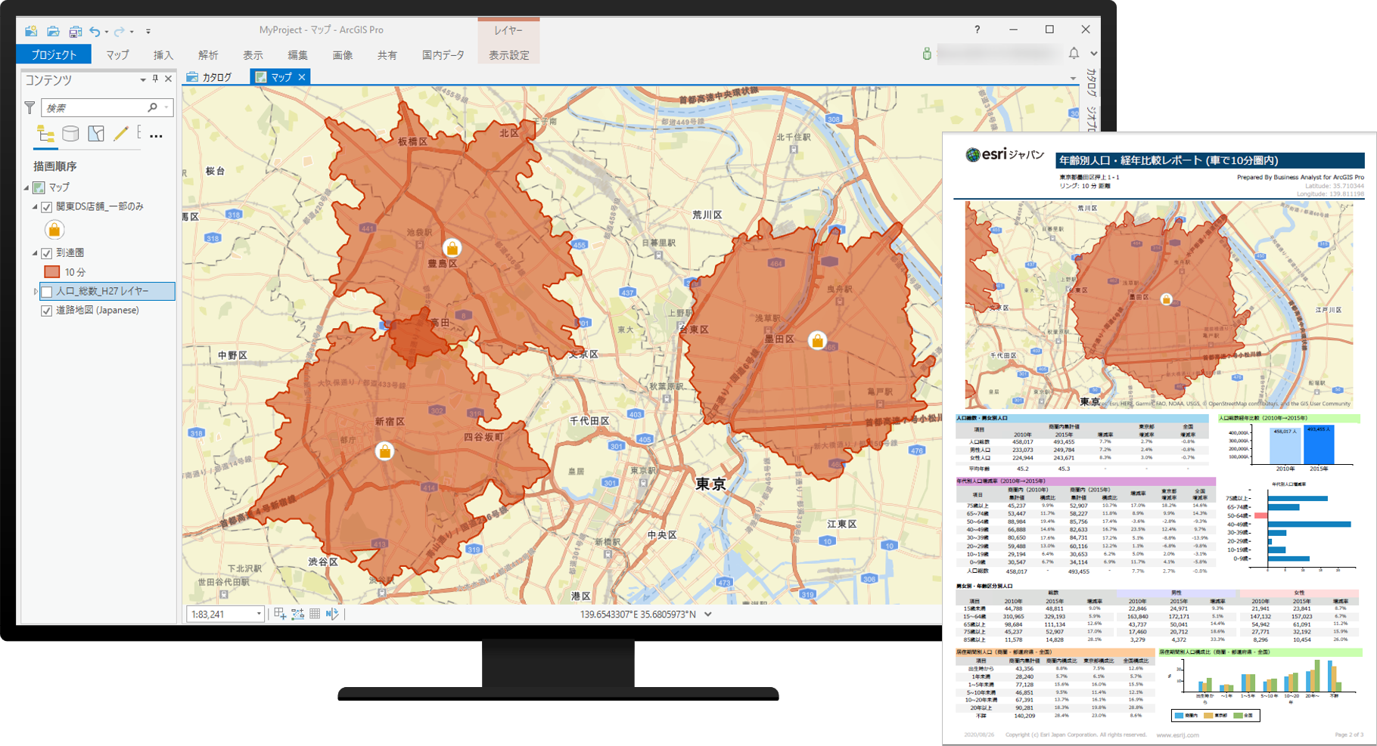Switch to the 挿入 ribbon tab
This screenshot has height=746, width=1377.
click(163, 54)
